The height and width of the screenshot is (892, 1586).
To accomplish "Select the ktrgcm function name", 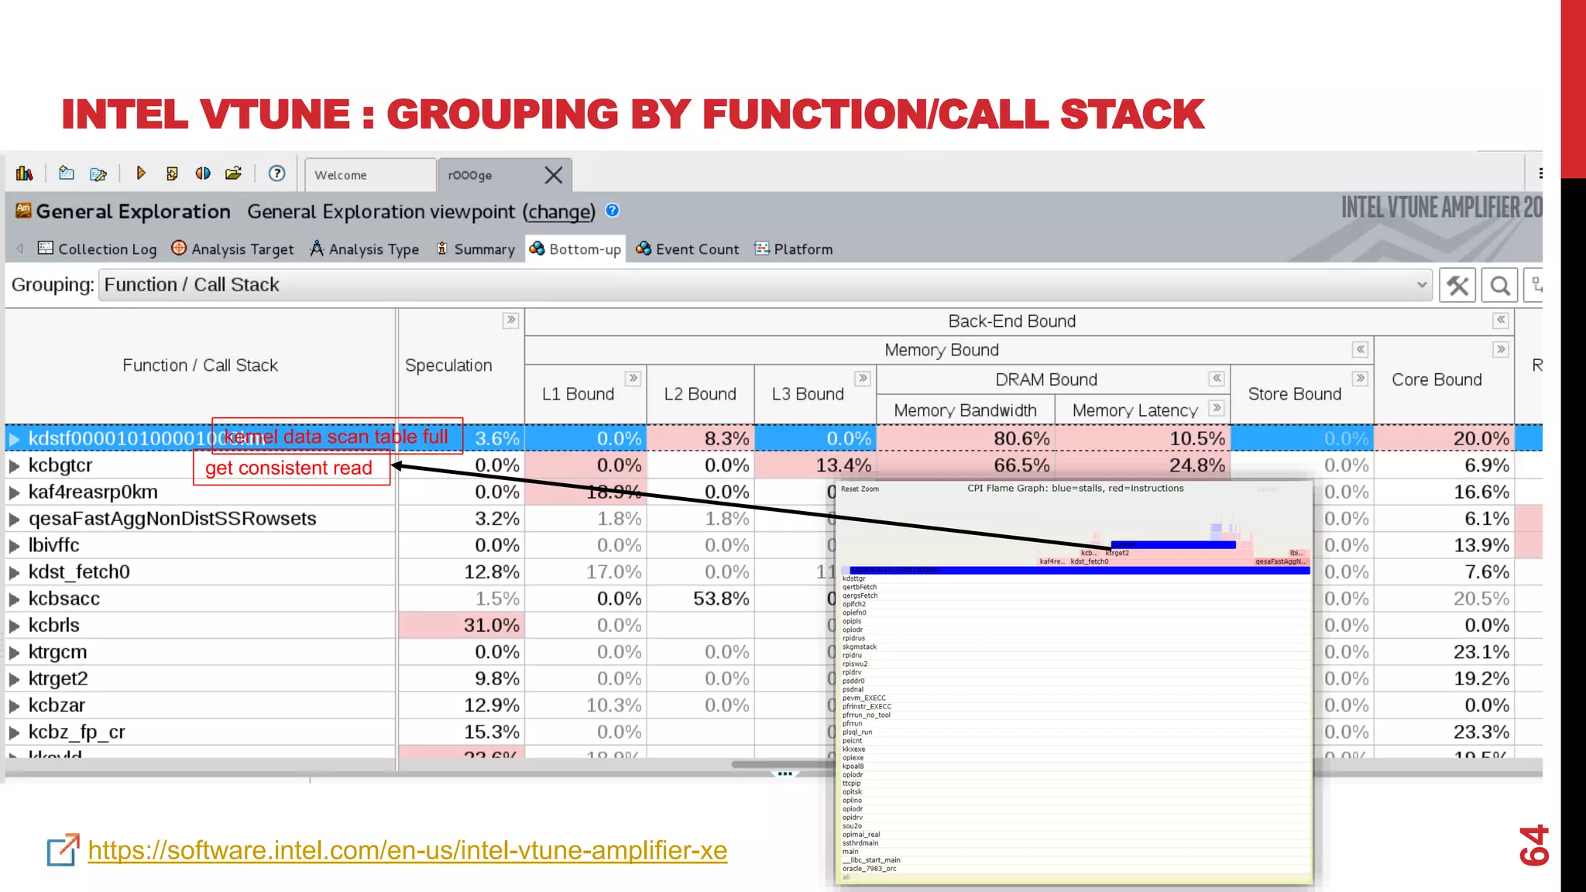I will tap(57, 652).
